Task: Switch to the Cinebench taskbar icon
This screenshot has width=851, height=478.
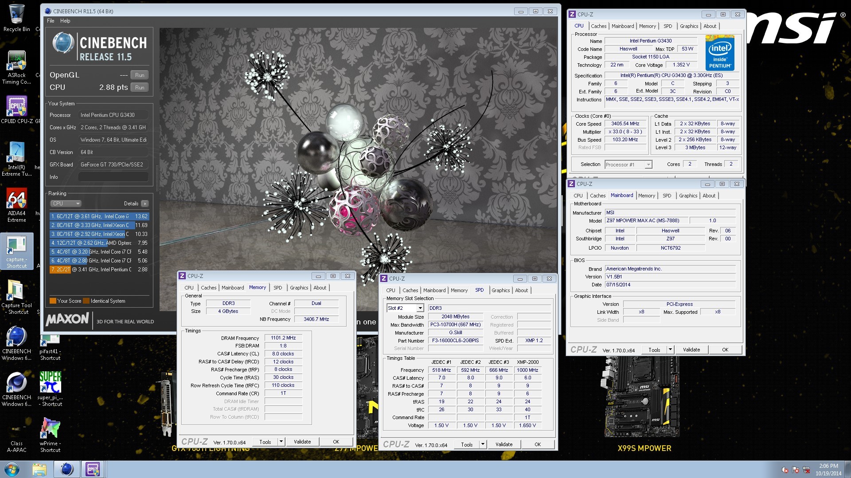Action: [x=67, y=469]
